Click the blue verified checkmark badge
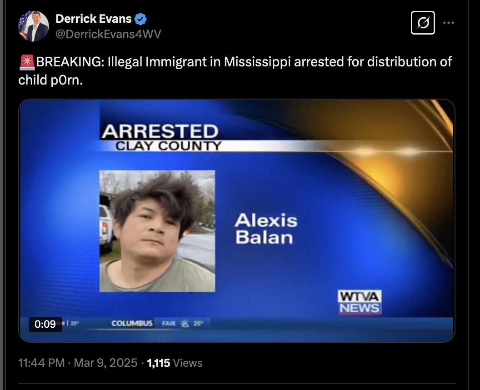480x390 pixels. click(x=140, y=19)
